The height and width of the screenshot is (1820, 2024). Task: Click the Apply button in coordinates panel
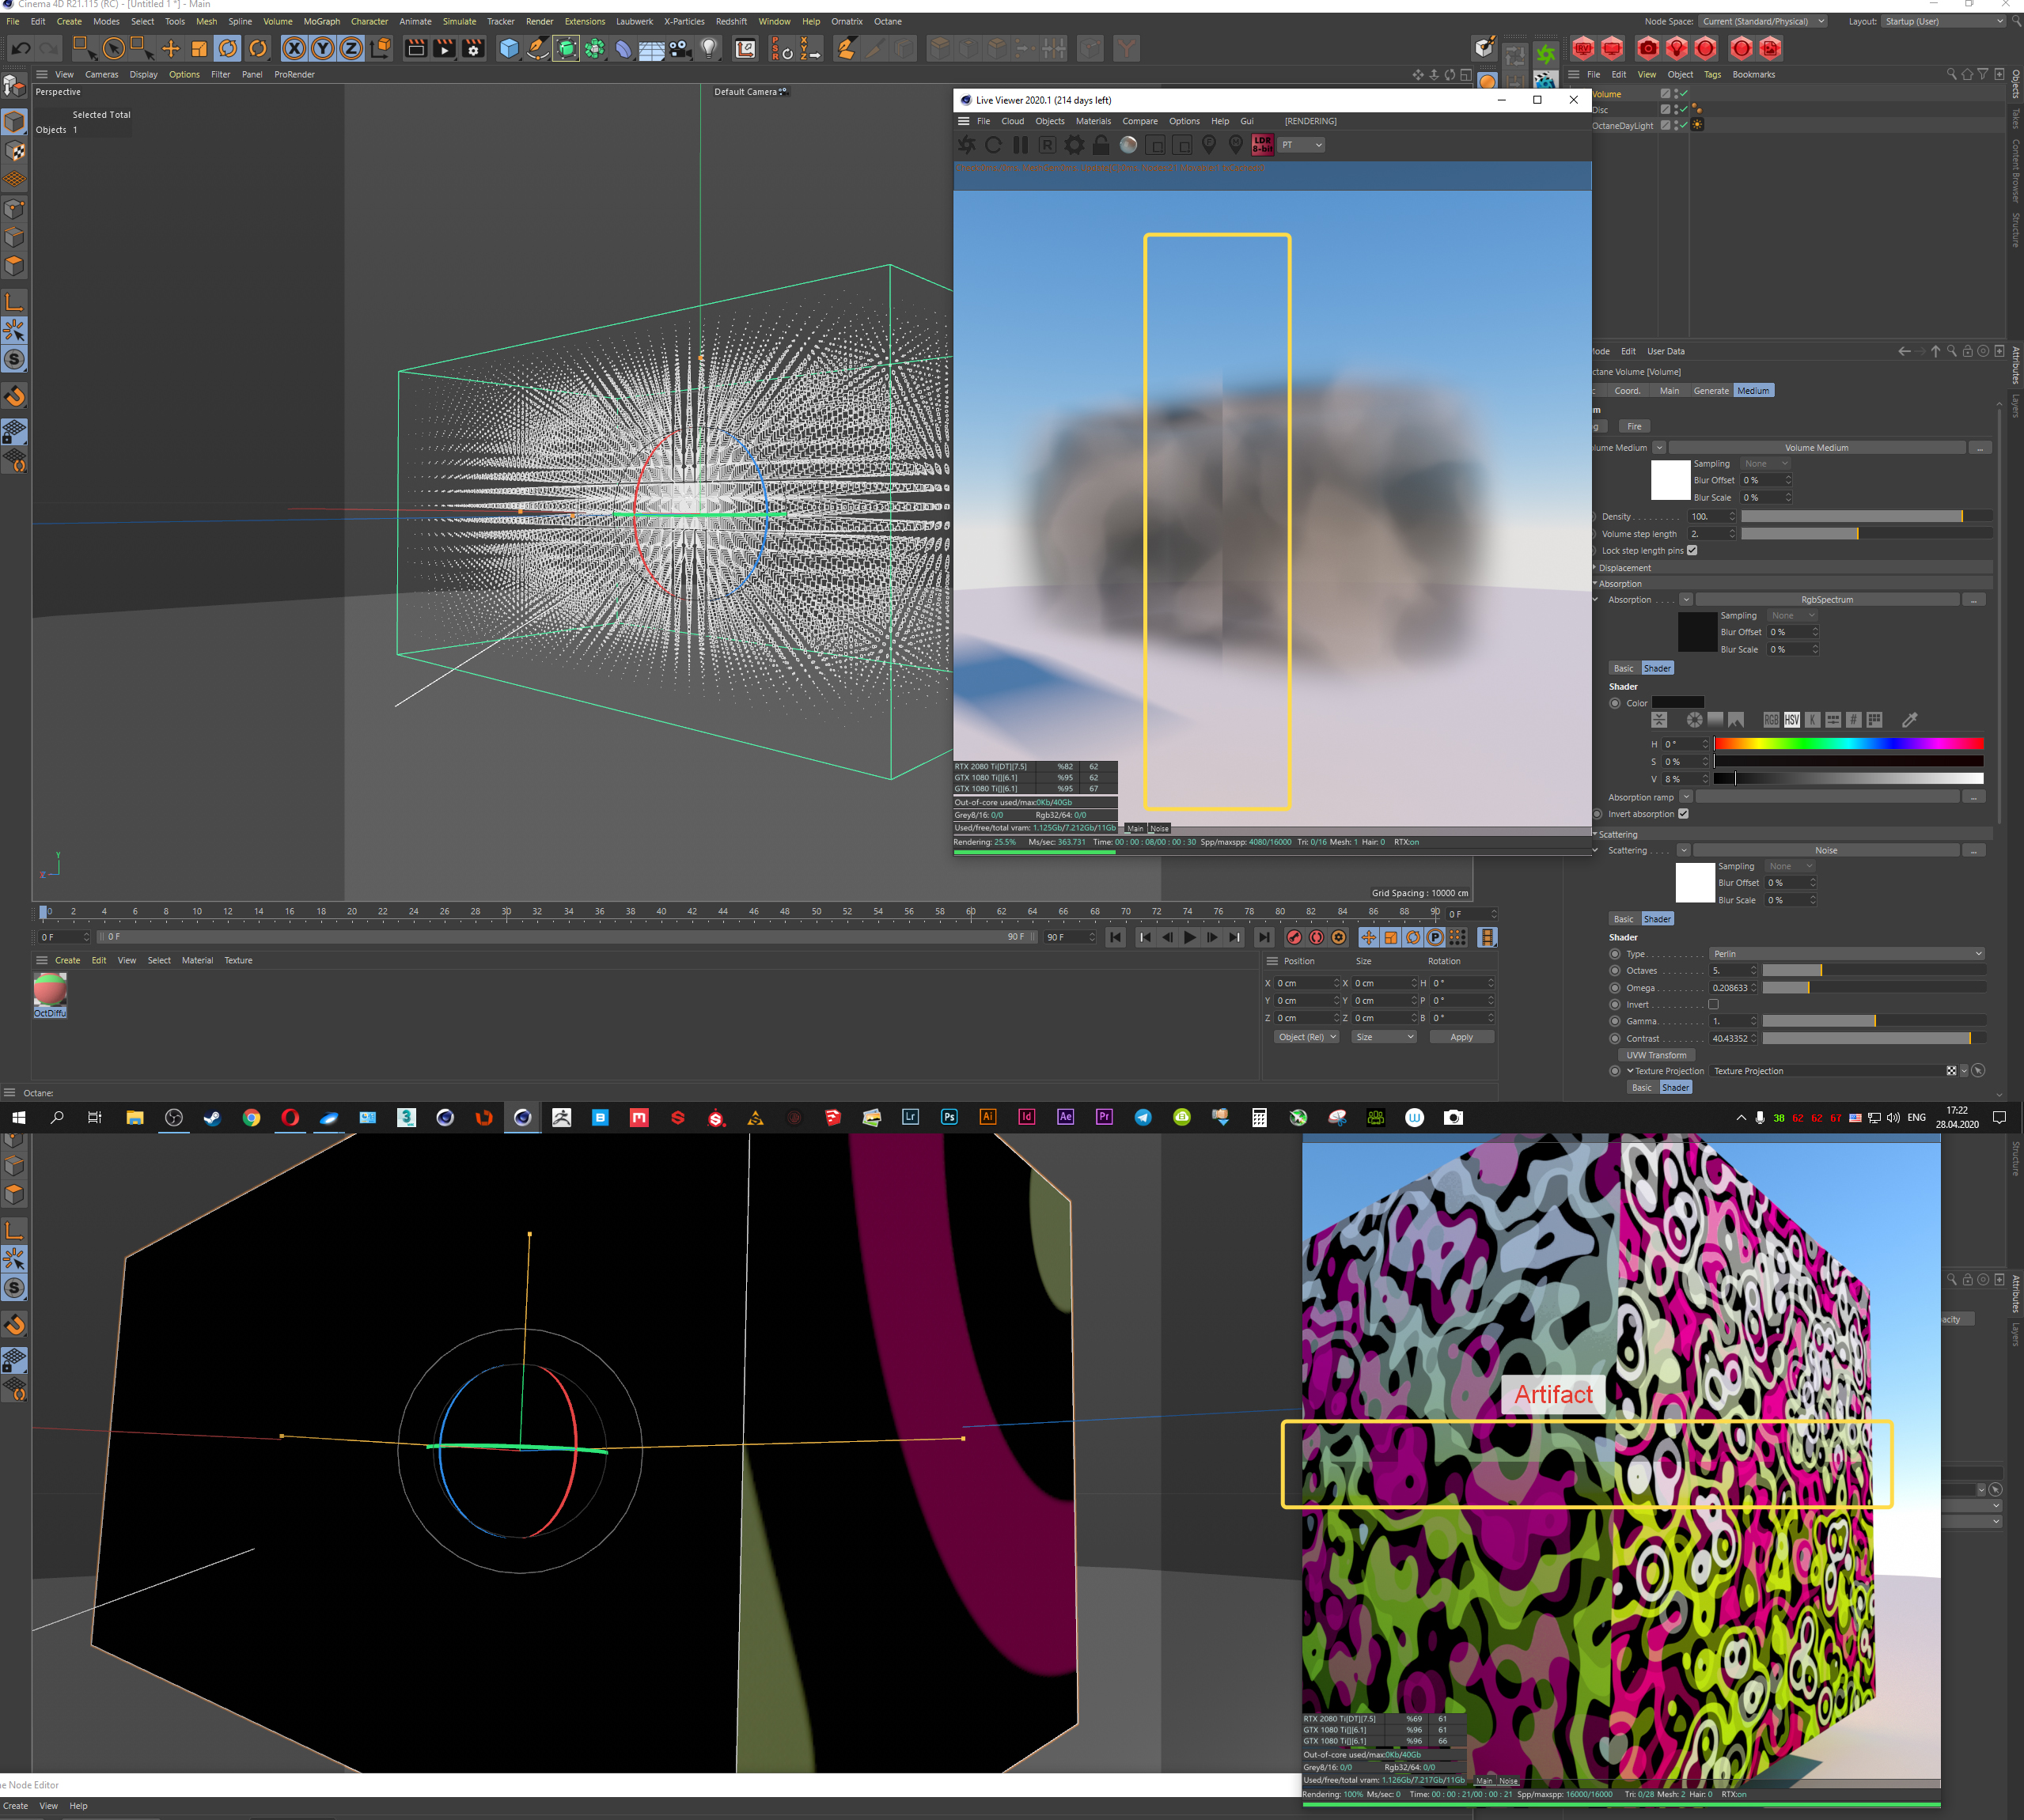[x=1461, y=1037]
